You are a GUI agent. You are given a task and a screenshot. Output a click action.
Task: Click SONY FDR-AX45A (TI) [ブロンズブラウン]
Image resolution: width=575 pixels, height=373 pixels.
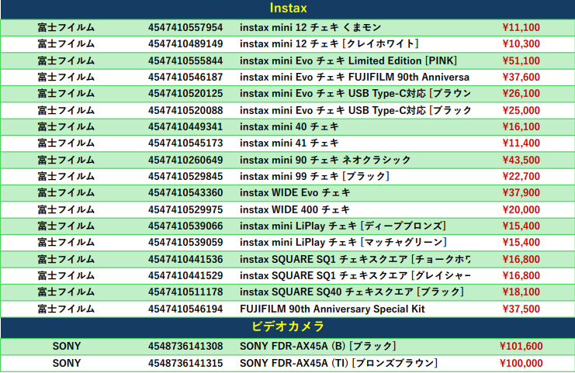(x=339, y=363)
